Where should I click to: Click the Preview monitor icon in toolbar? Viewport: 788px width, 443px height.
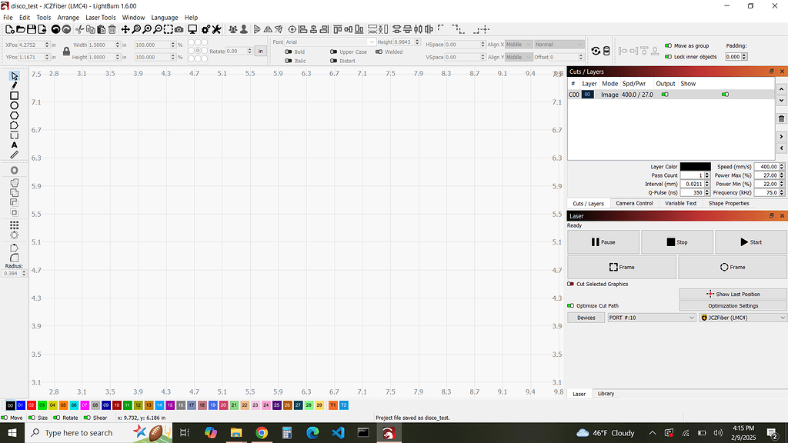pos(192,30)
